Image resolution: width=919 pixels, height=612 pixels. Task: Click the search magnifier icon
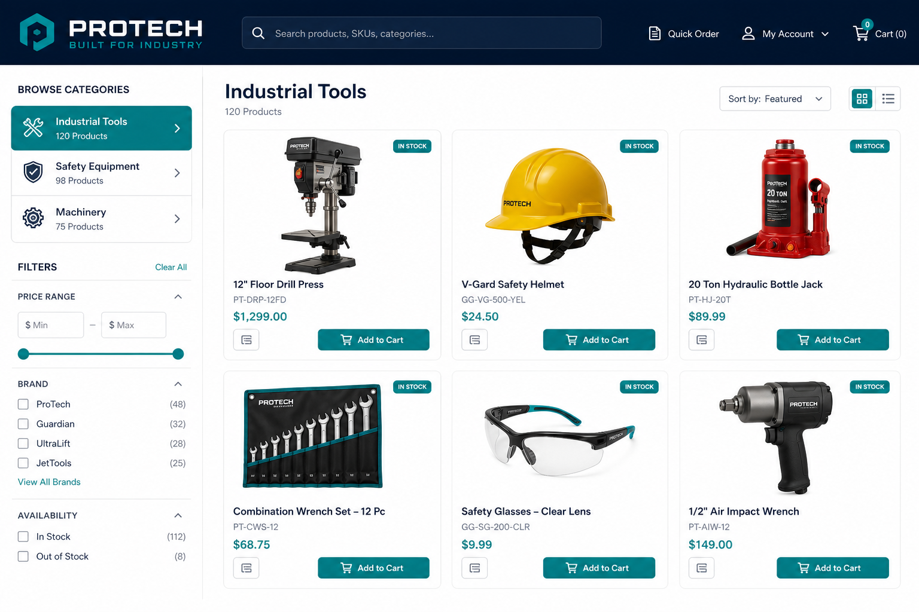(258, 33)
